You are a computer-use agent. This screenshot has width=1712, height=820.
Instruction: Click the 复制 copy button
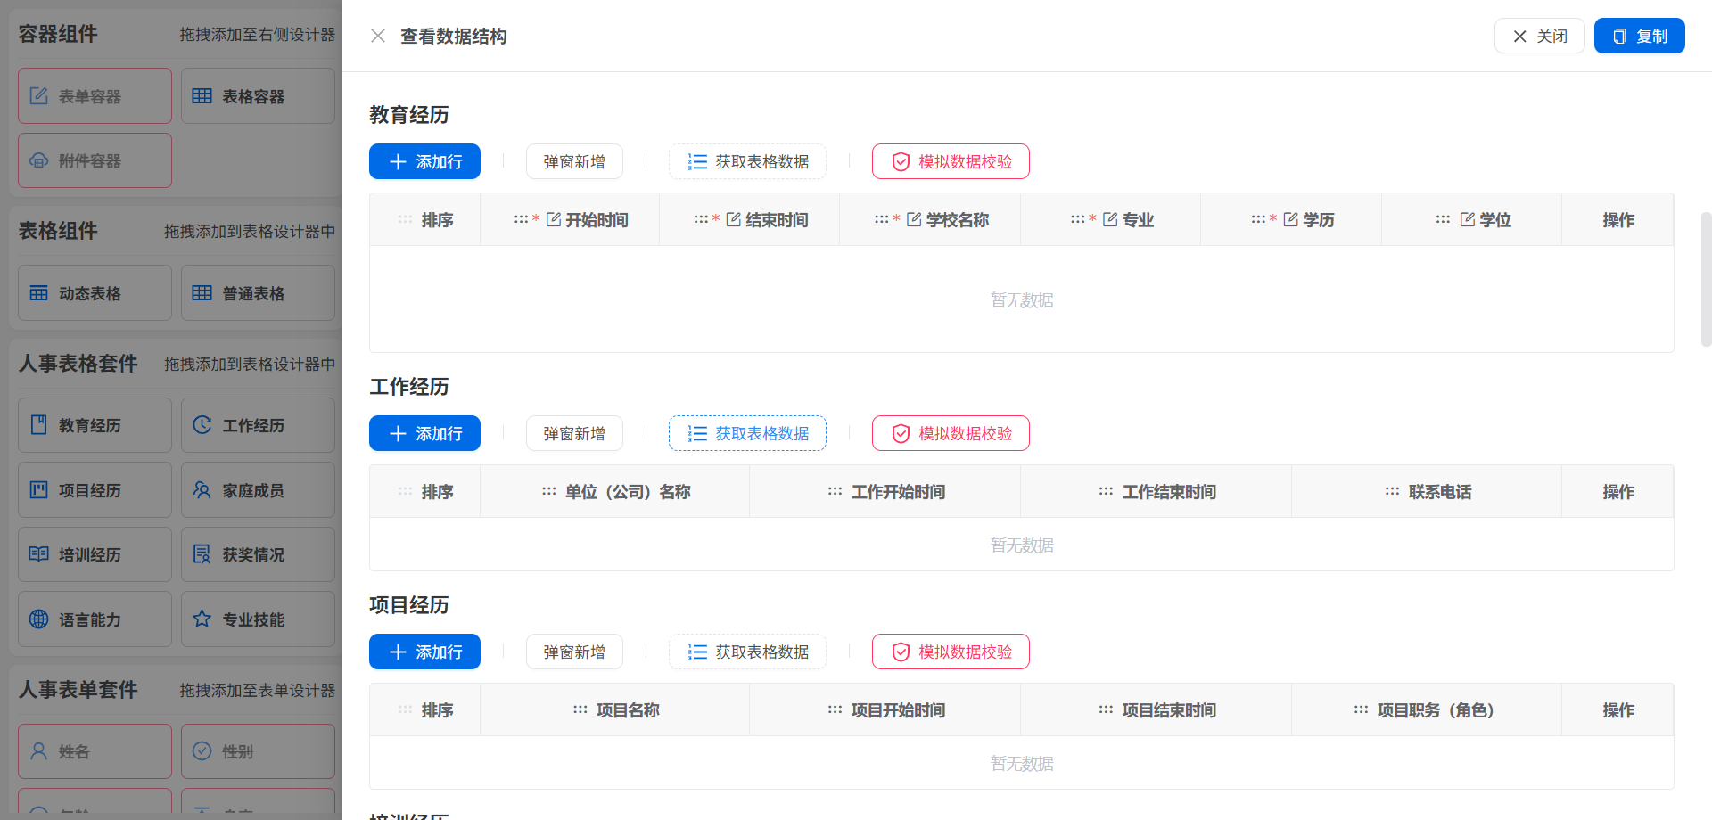tap(1639, 36)
